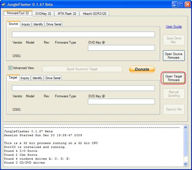The image size is (192, 170).
Task: Click the Target DVD Key field
Action: [x=121, y=102]
